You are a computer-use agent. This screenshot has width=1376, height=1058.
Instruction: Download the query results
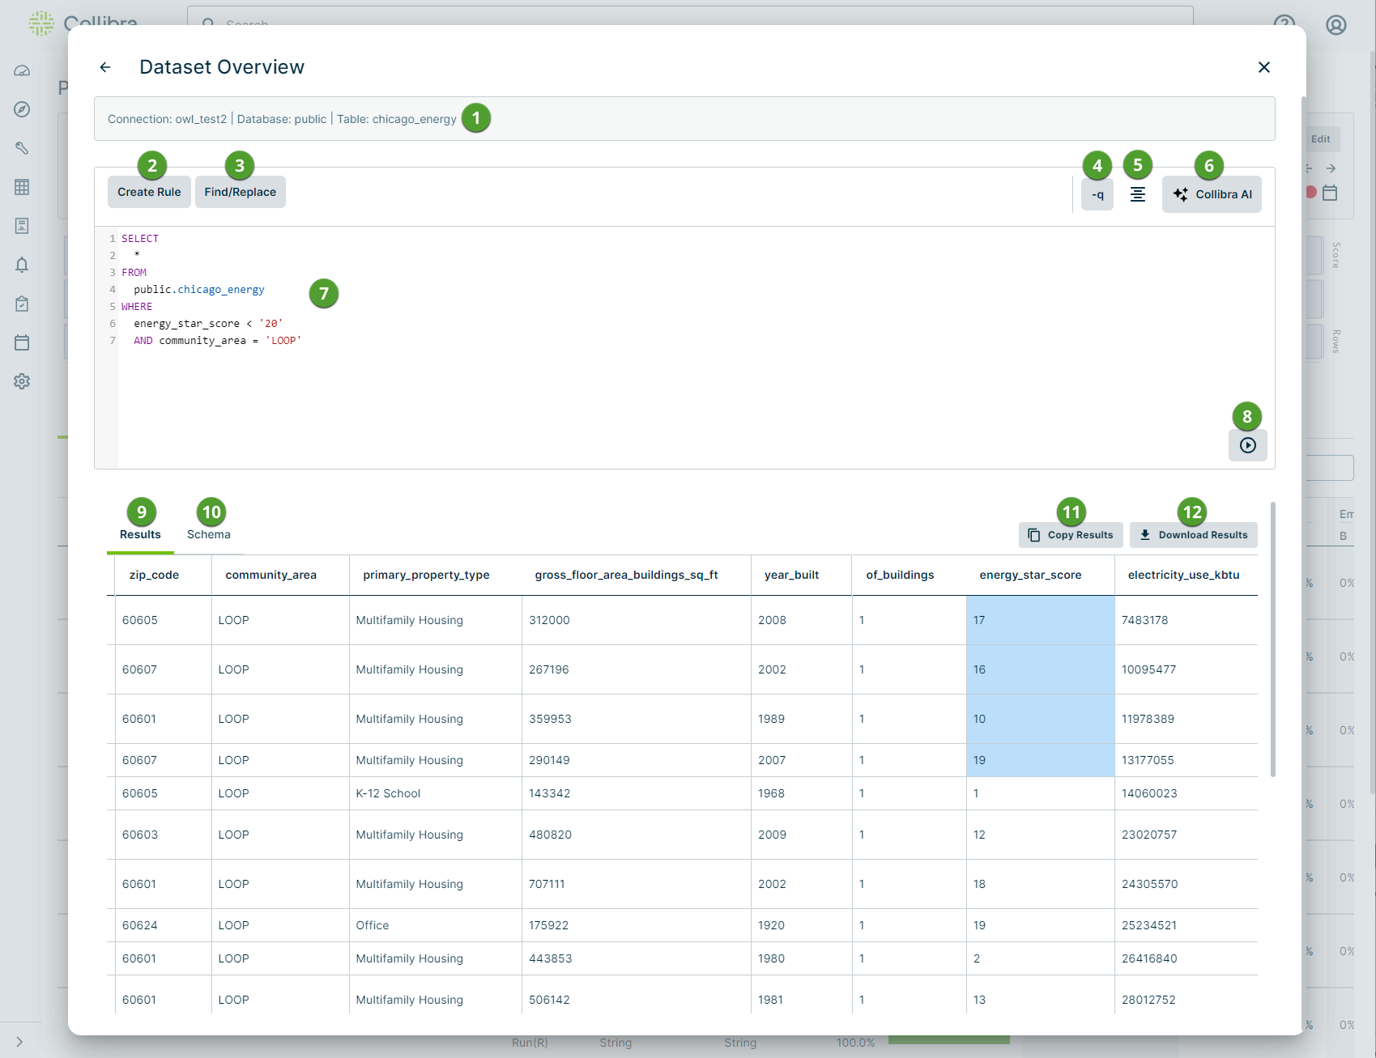(1193, 534)
